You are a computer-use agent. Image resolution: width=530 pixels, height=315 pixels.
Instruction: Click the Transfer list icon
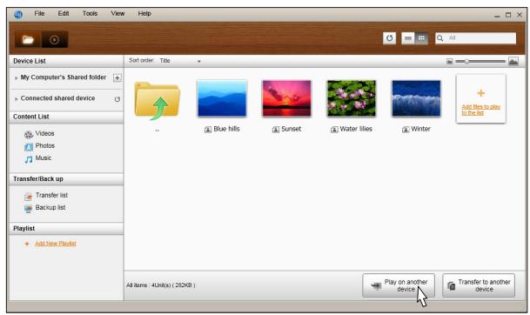coord(29,197)
